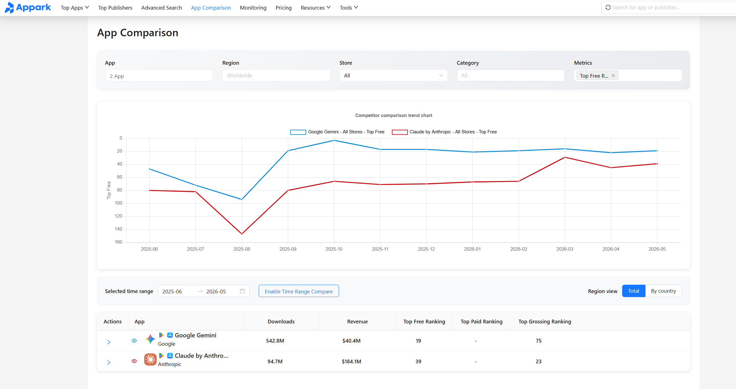Viewport: 736px width, 389px height.
Task: Open the Tools menu
Action: coord(349,8)
